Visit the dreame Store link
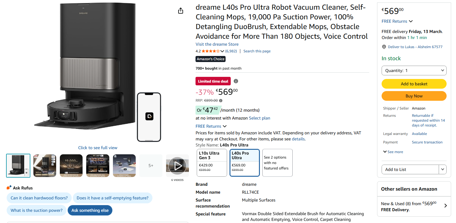Image resolution: width=456 pixels, height=223 pixels. [x=217, y=44]
